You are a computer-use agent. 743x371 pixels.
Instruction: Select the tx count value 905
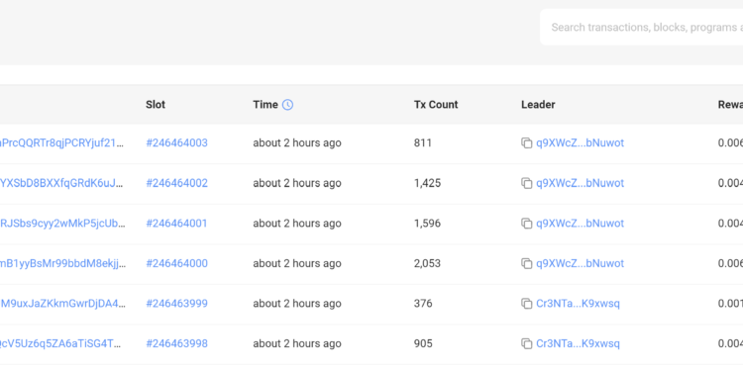(423, 343)
